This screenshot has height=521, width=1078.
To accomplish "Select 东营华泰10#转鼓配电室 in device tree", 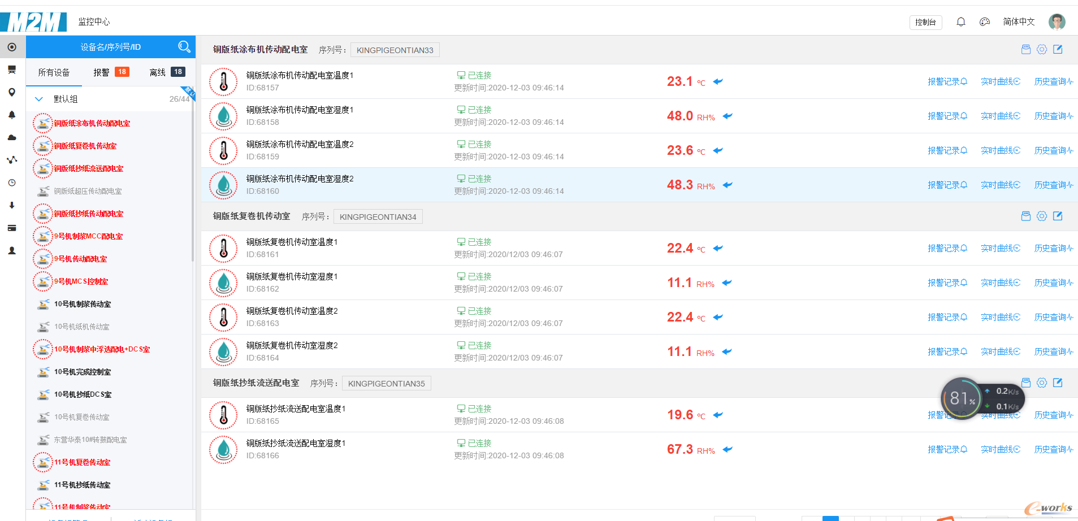I will pos(90,440).
